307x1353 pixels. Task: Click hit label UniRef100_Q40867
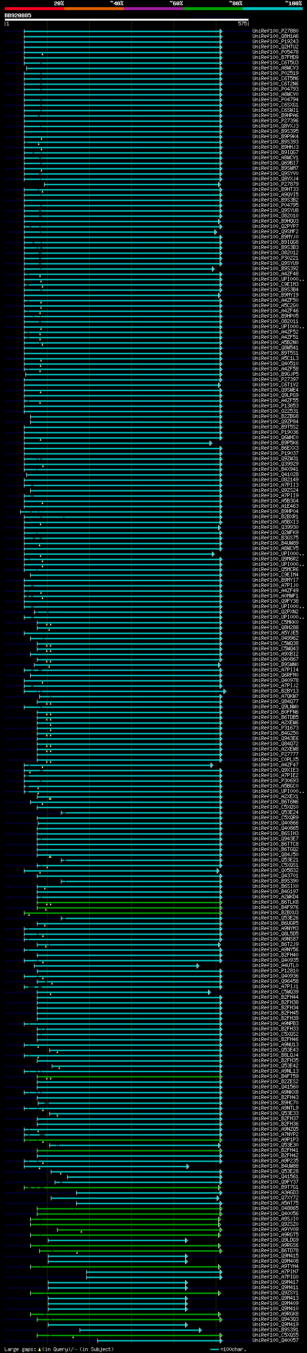tap(275, 659)
